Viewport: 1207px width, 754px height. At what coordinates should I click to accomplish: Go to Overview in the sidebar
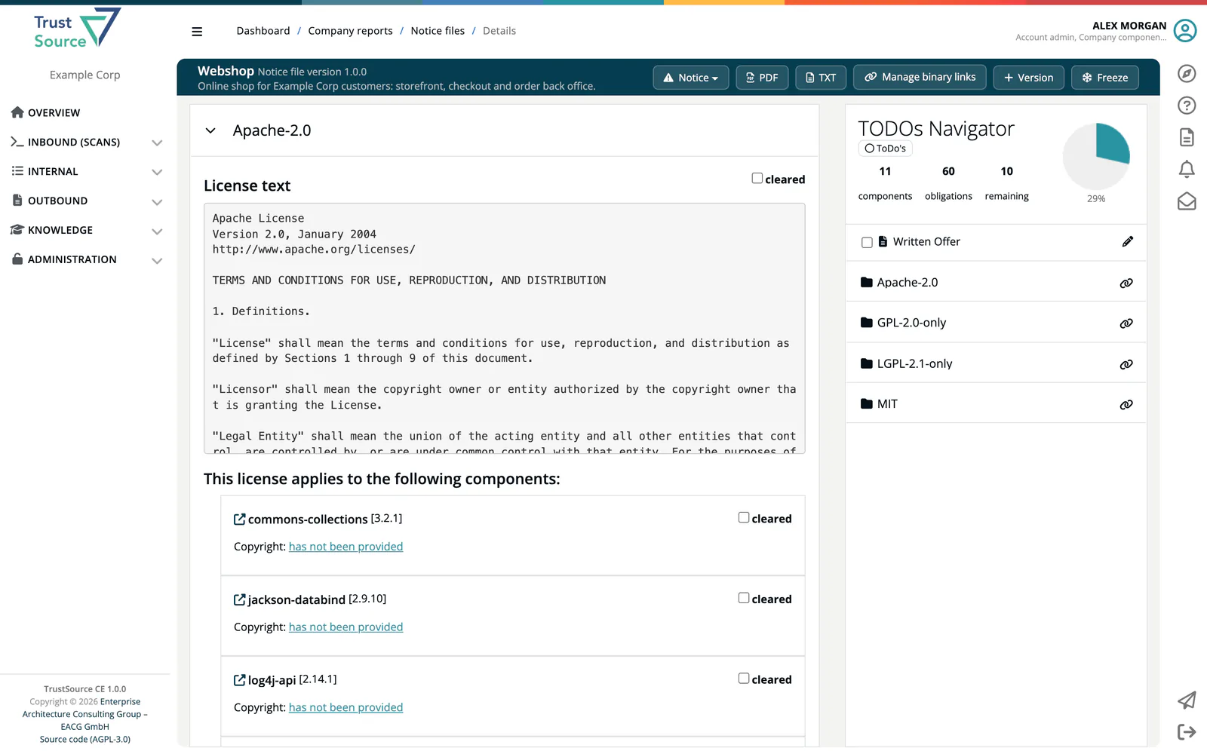46,112
